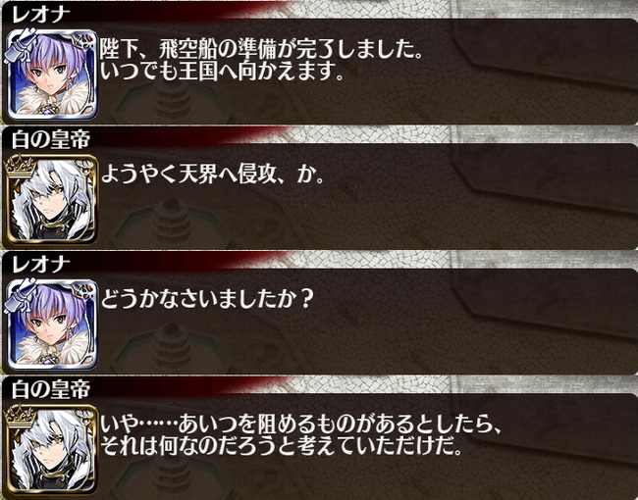Click the weapon icon on the third dialogue portrait
Viewport: 638px width, 500px height.
[21, 295]
